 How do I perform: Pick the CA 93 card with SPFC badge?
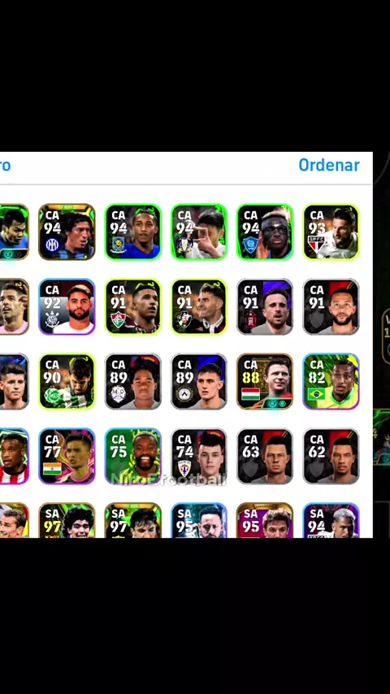point(331,232)
